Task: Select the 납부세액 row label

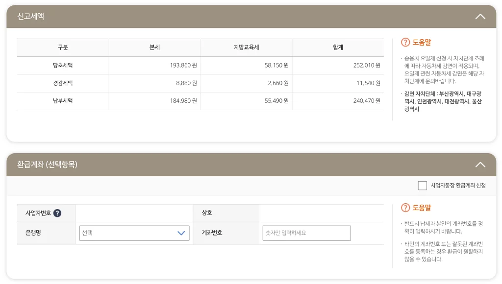Action: (x=63, y=101)
